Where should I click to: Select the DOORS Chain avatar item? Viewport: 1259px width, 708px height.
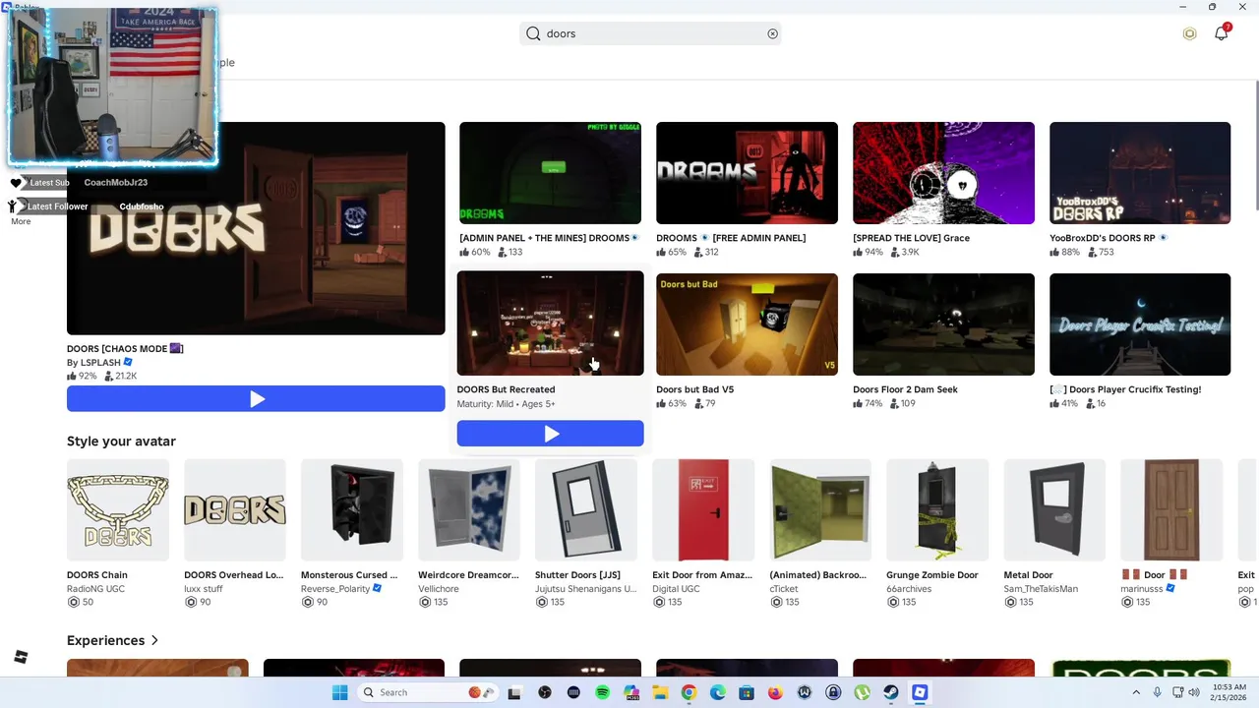tap(118, 510)
